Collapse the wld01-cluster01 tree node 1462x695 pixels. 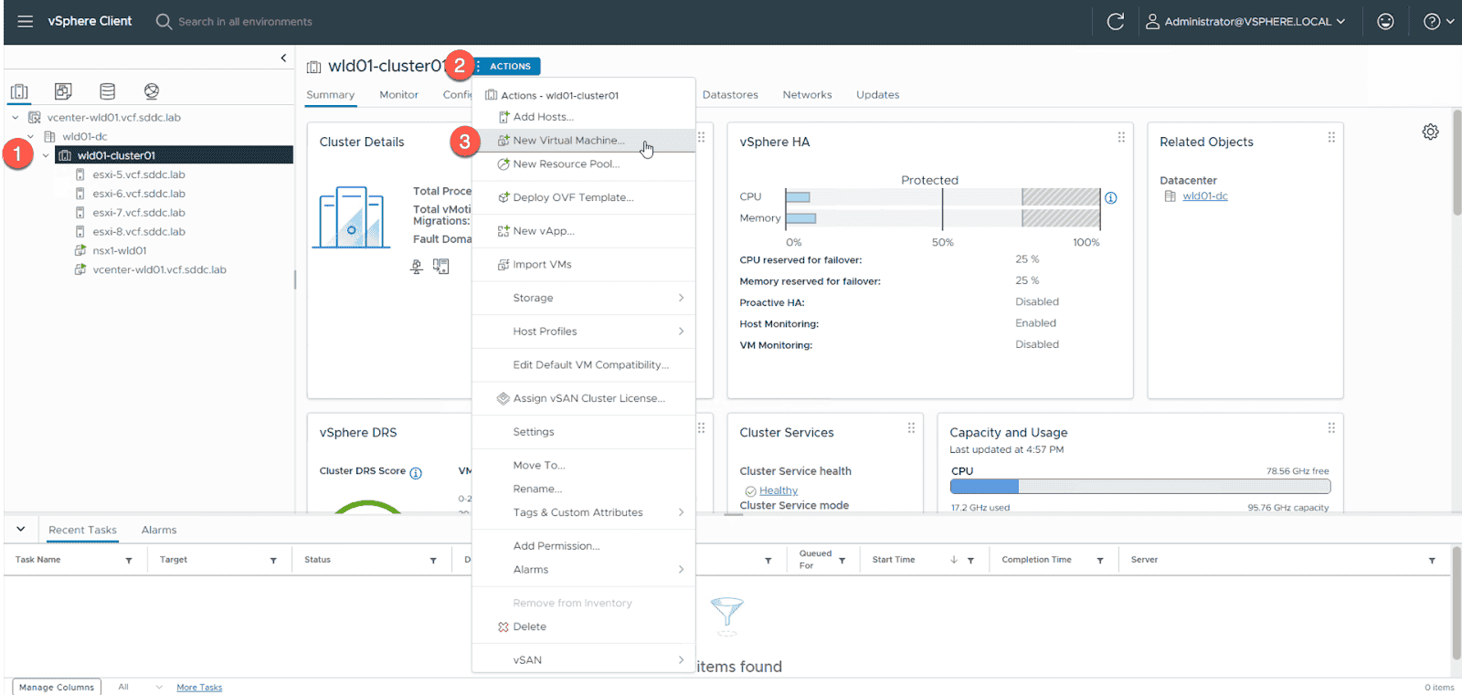click(x=46, y=156)
